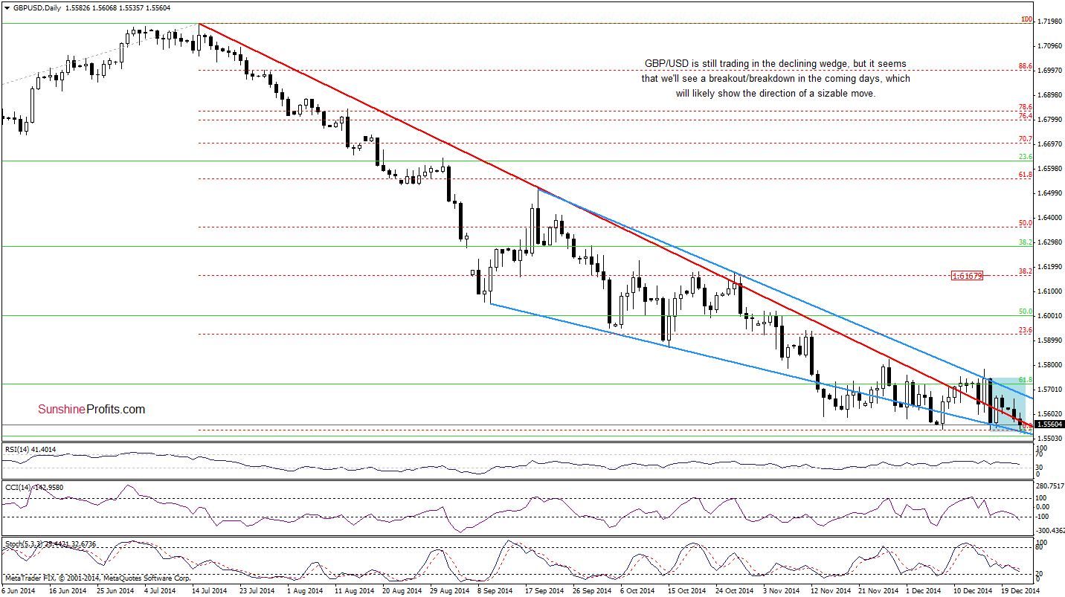The image size is (1065, 597).
Task: Click the RSI(14) 41.4014 indicator label
Action: [x=30, y=449]
